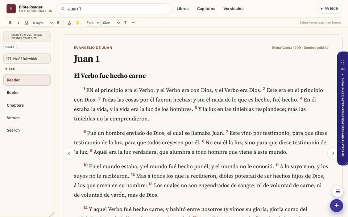Click the LC panel resize corner
Image resolution: width=348 pixels, height=217 pixels.
tap(346, 163)
